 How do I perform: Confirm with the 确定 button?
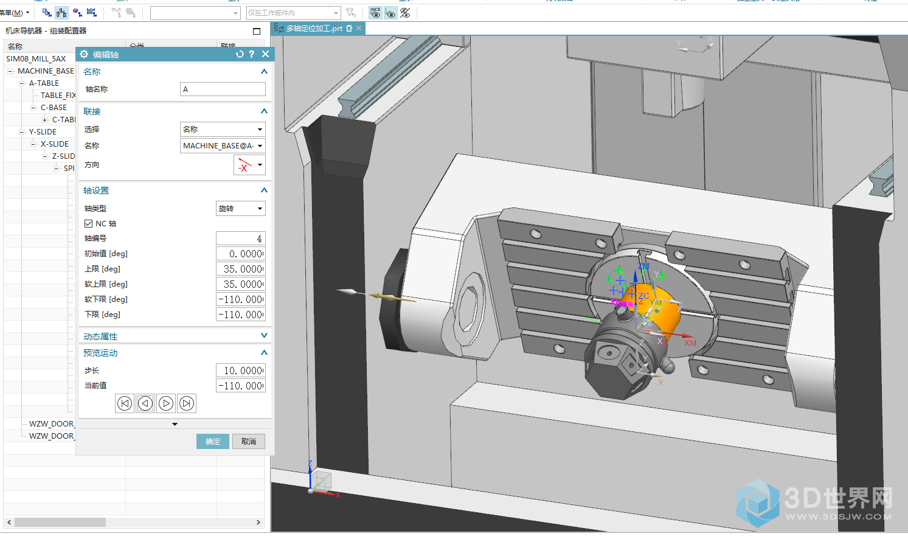(x=213, y=442)
